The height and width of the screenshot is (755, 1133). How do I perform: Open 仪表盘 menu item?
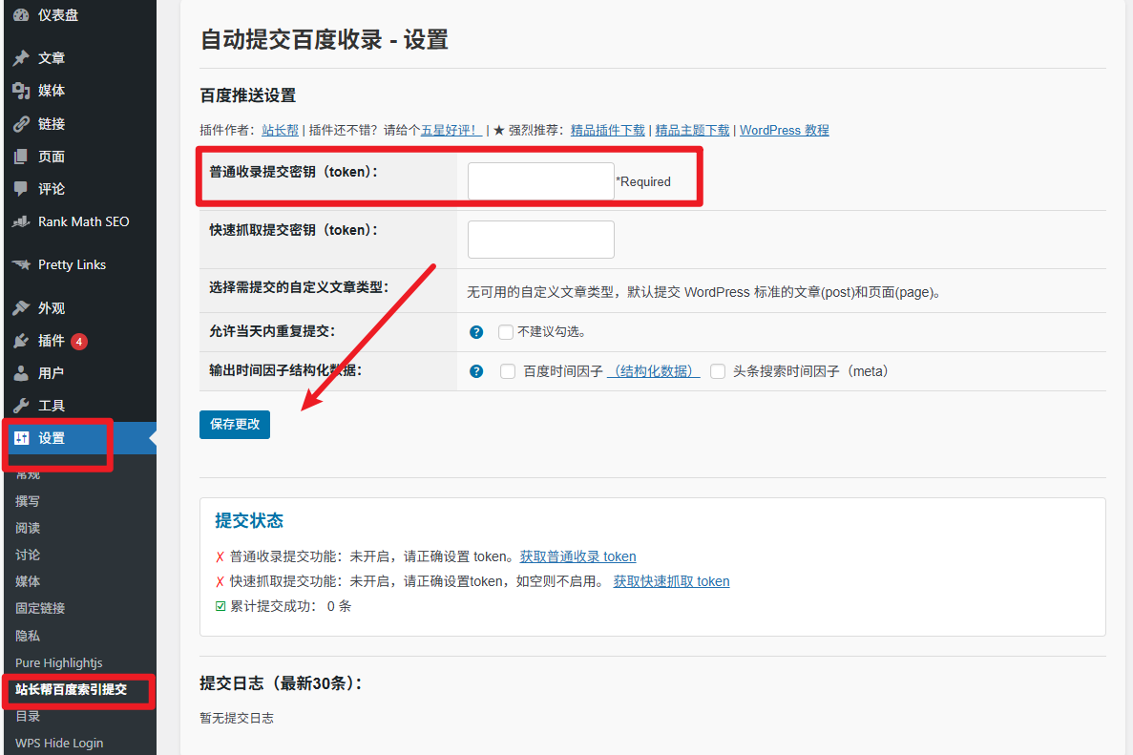coord(79,14)
